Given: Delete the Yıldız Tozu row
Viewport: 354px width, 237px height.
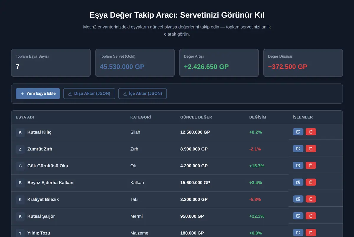Looking at the screenshot, I should [x=311, y=233].
